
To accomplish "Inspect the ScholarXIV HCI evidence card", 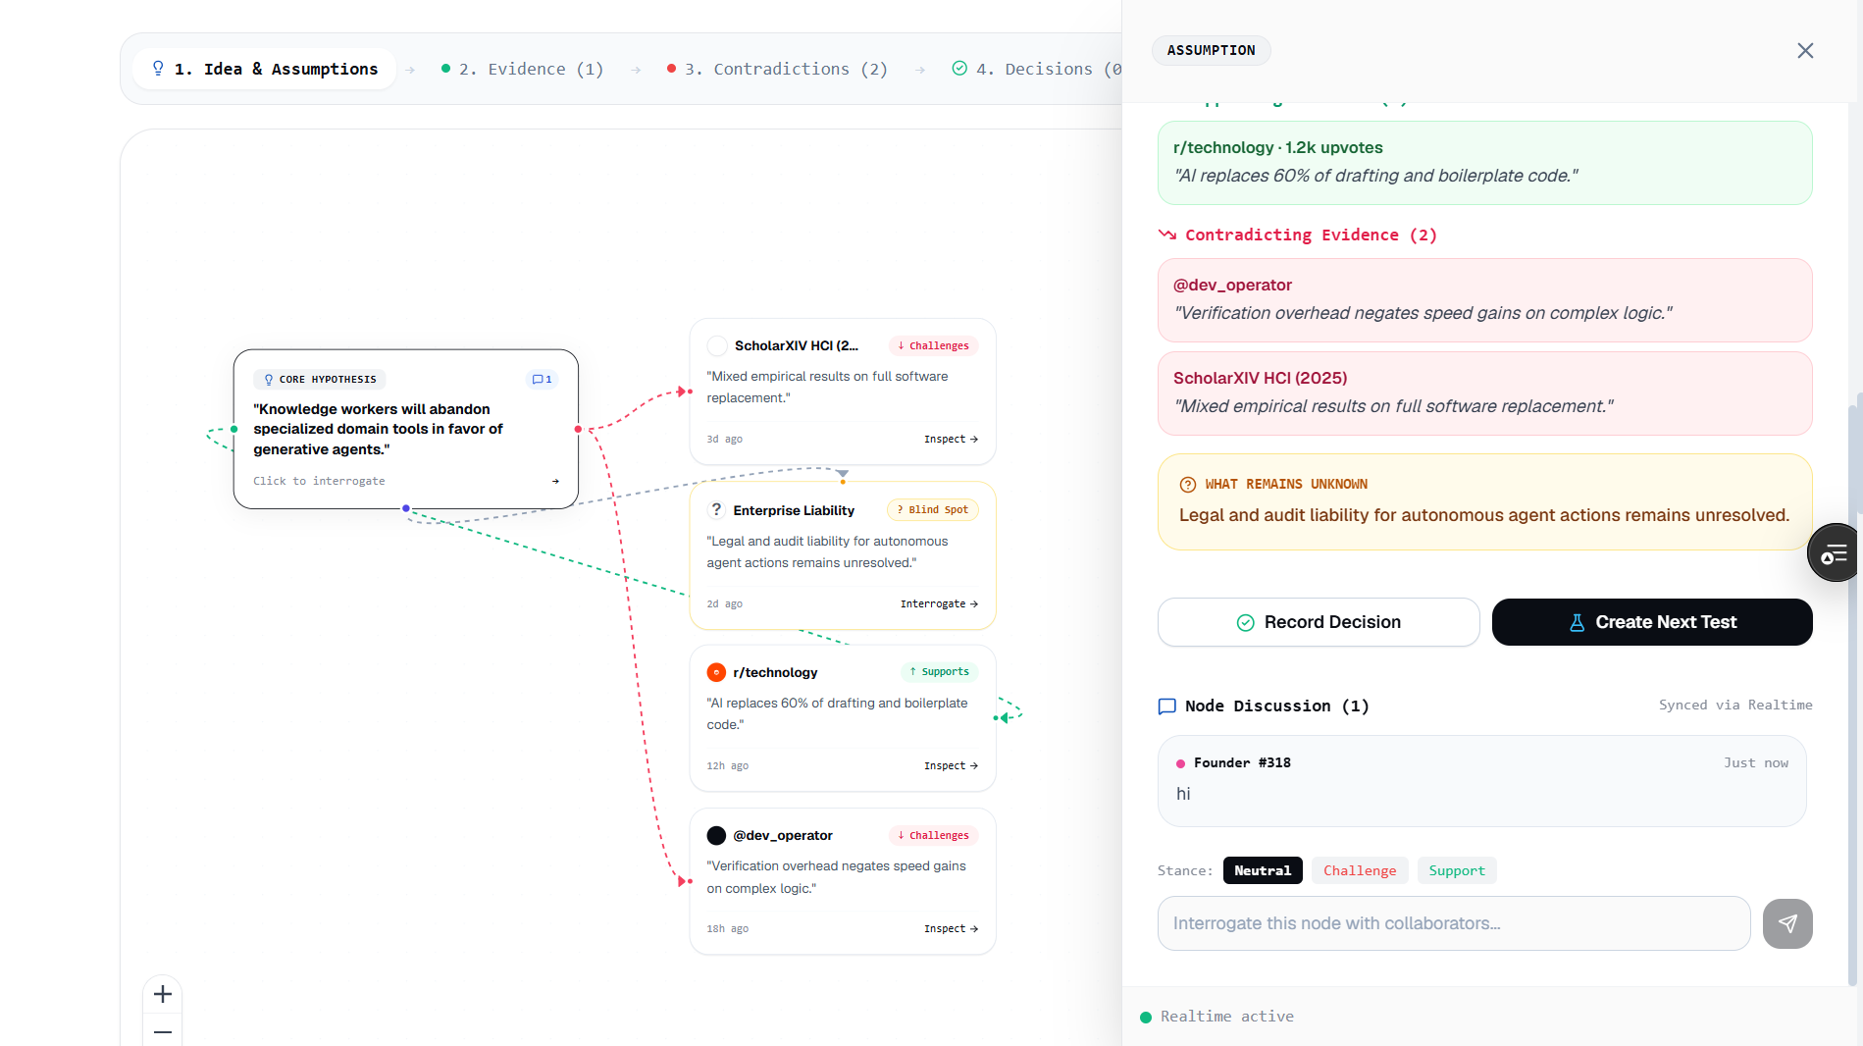I will click(951, 439).
